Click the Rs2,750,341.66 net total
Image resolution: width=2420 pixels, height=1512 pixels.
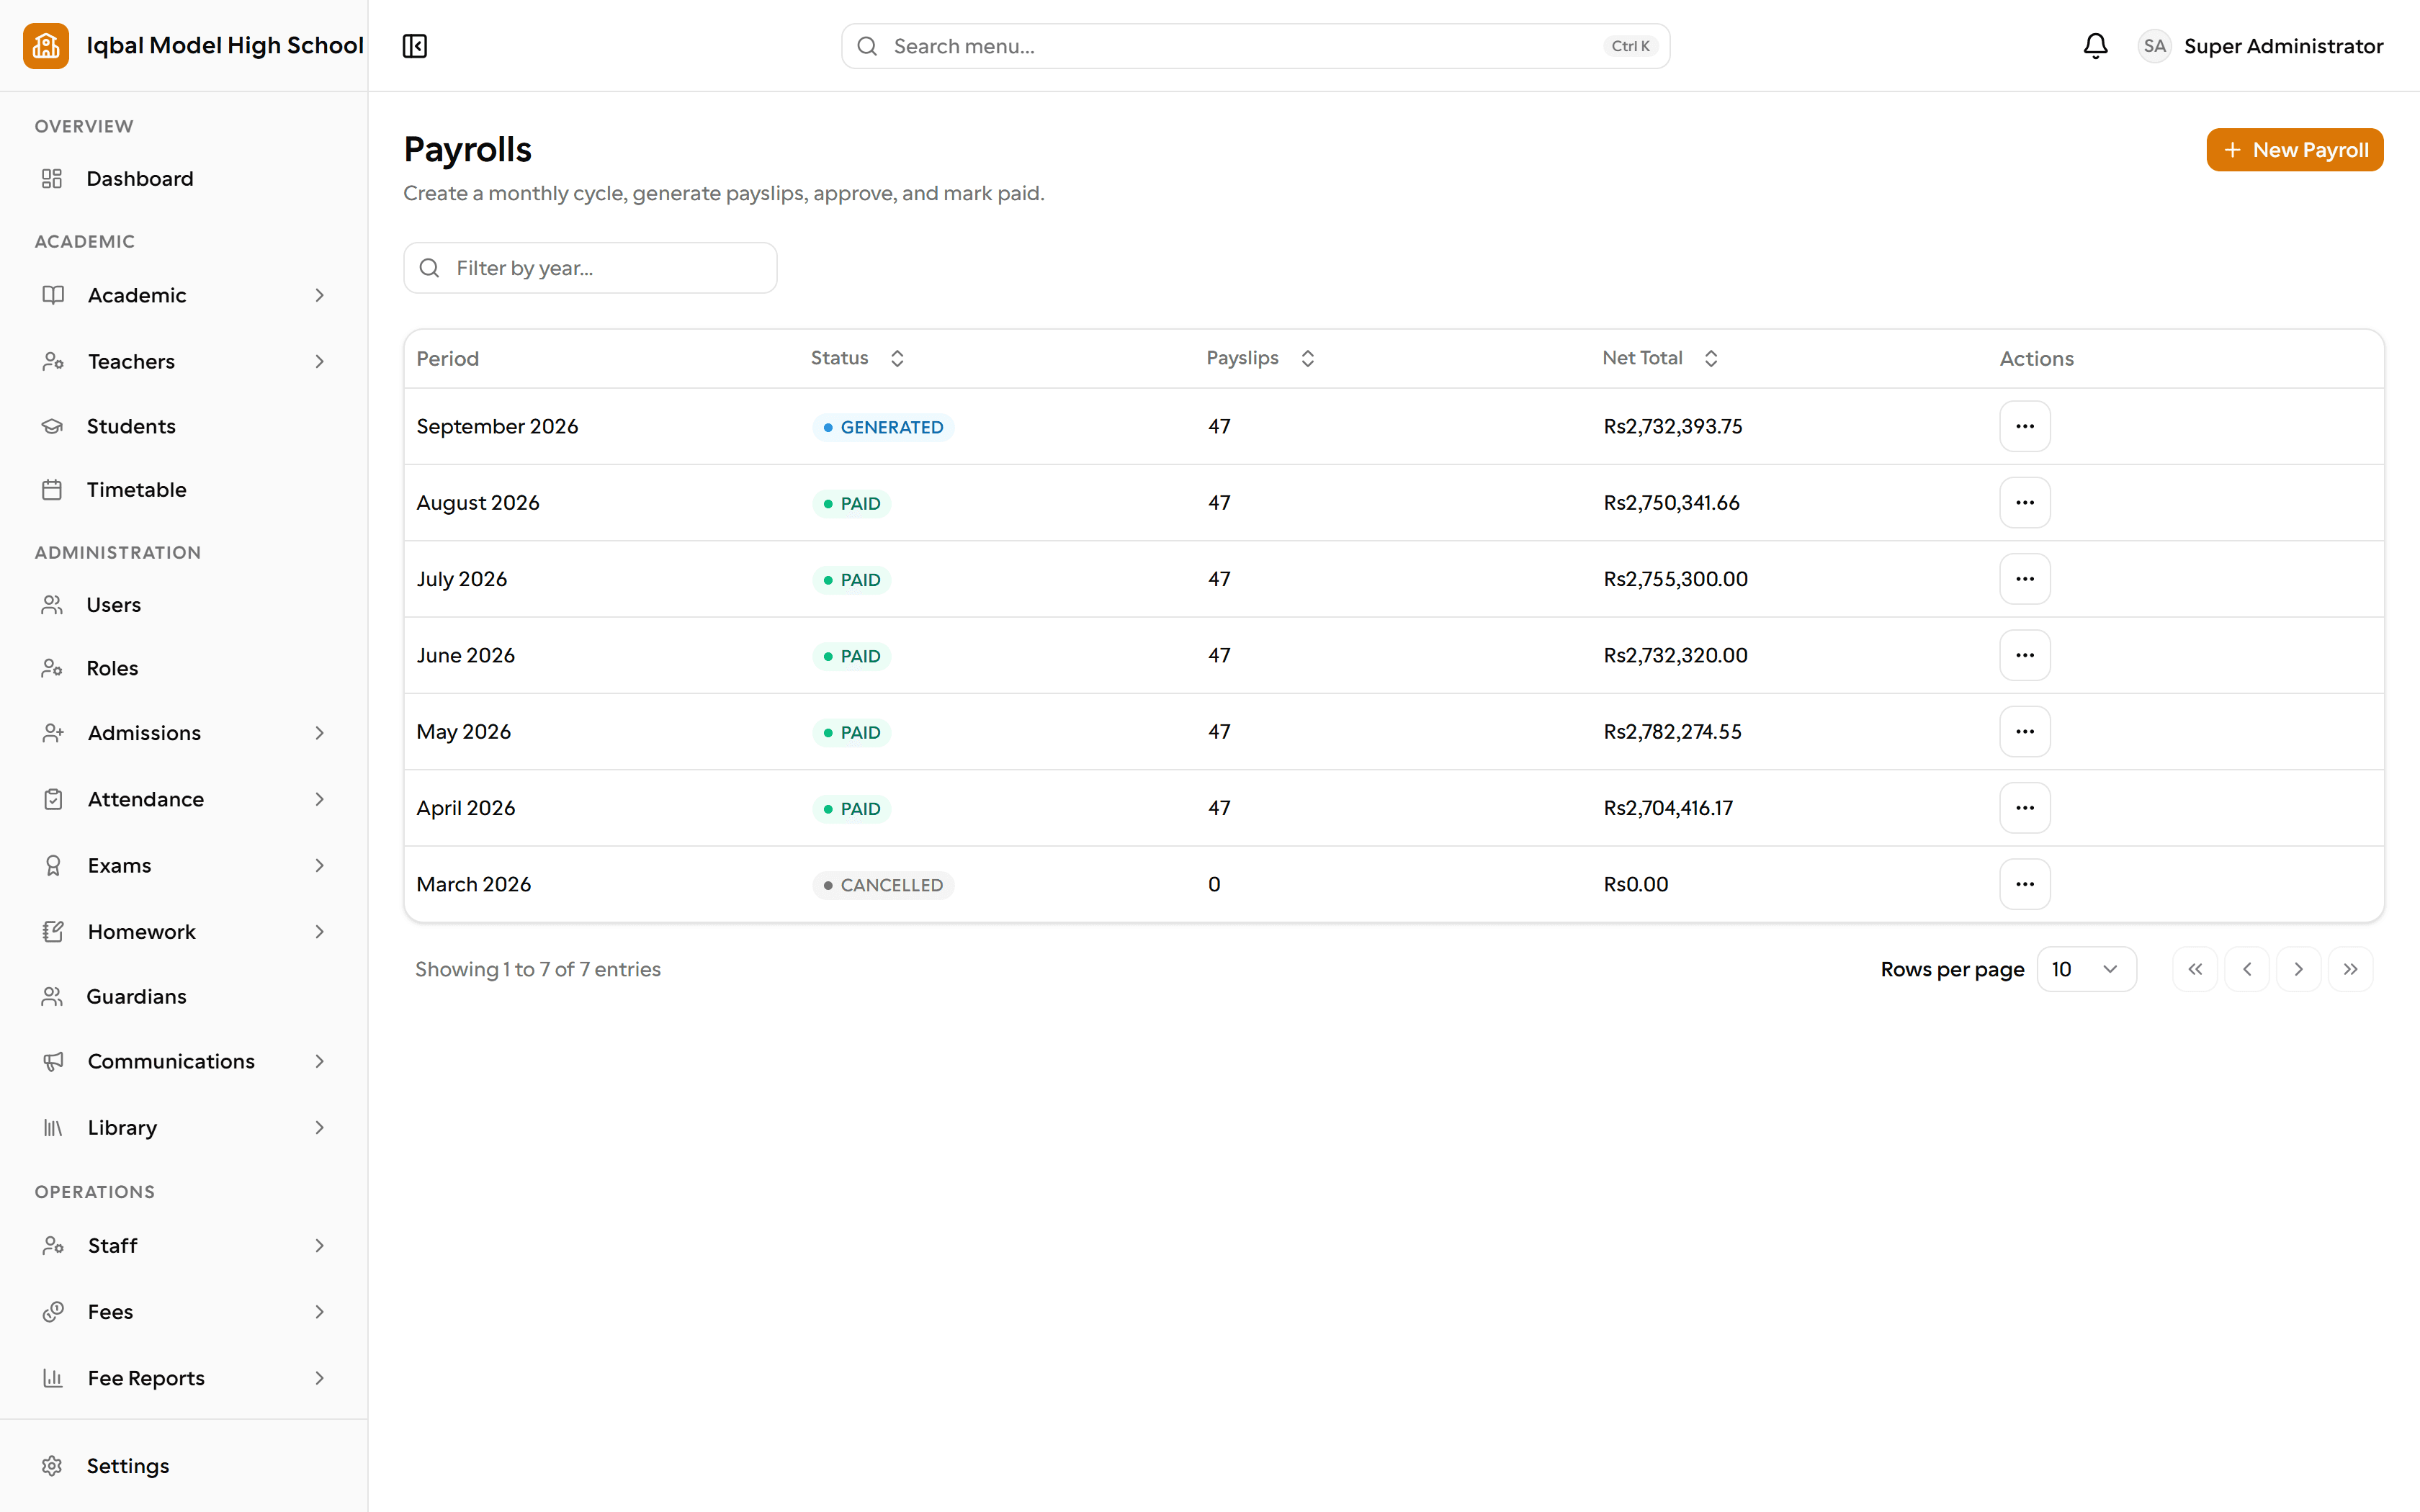1671,503
